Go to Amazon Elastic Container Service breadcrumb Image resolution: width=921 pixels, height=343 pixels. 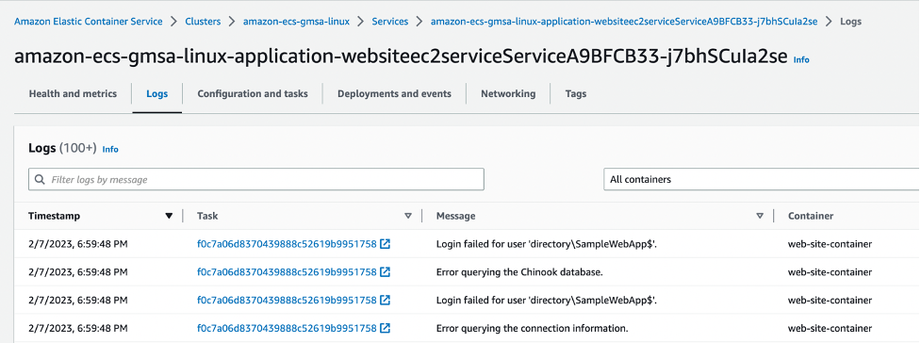(88, 21)
